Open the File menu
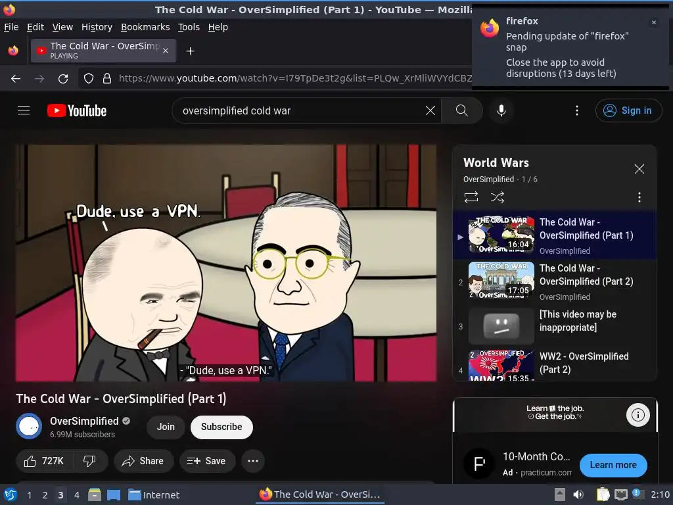The height and width of the screenshot is (505, 673). pos(11,27)
